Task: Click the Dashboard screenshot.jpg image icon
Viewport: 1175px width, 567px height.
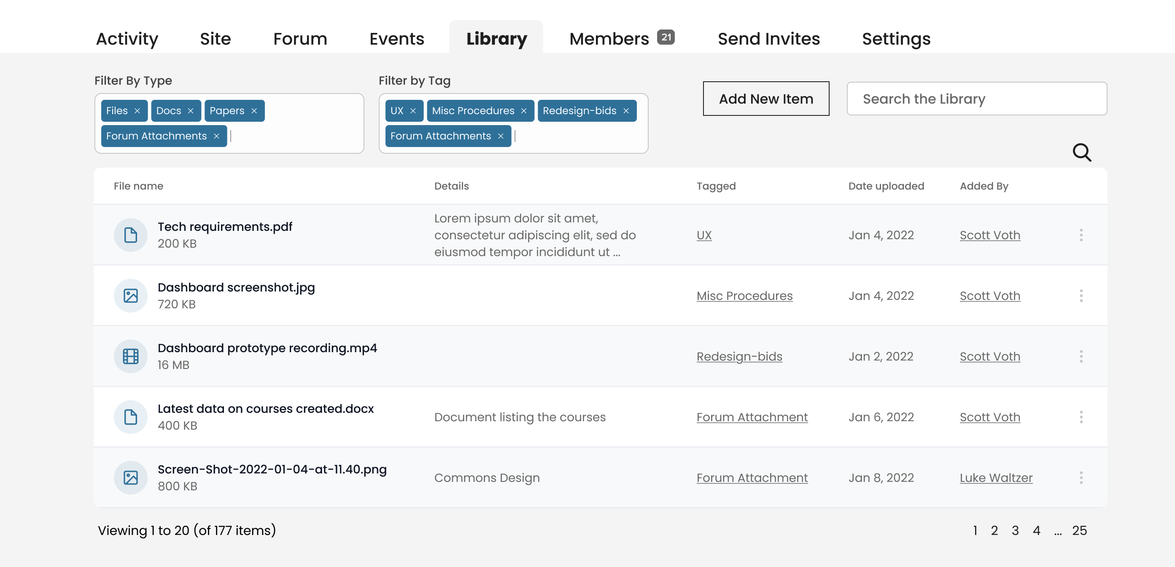Action: (x=130, y=296)
